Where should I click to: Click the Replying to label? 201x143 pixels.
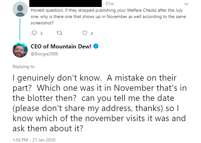tap(23, 66)
